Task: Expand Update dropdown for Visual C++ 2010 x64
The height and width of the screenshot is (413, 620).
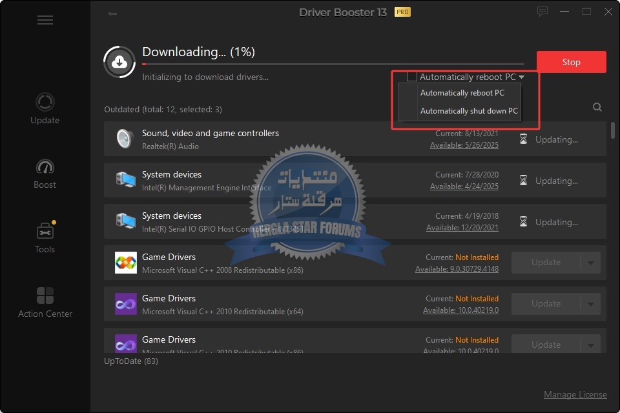Action: [x=590, y=304]
